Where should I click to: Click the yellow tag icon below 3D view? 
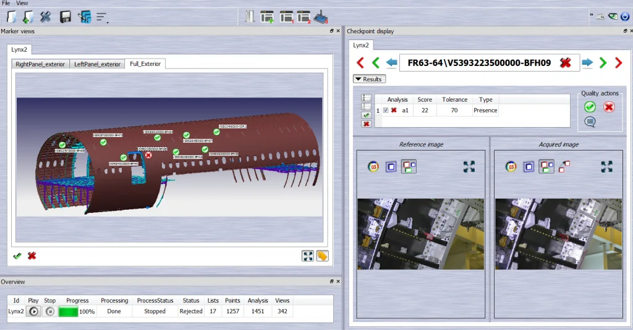click(x=322, y=256)
